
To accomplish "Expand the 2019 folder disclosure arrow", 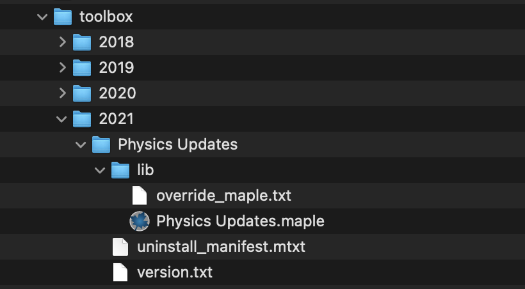I will click(x=62, y=68).
